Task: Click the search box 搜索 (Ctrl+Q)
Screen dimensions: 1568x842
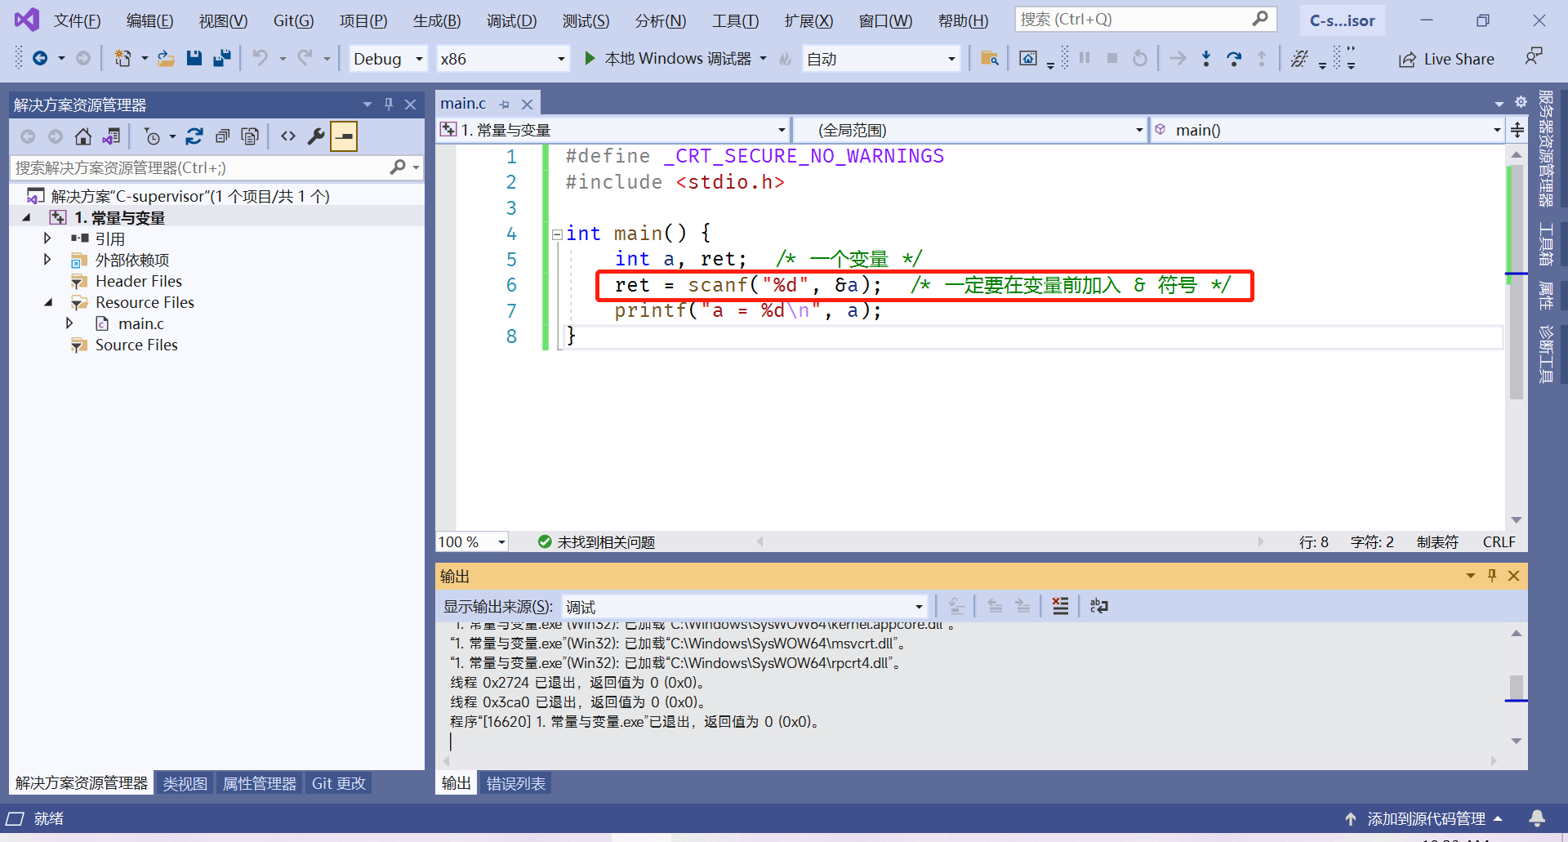Action: coord(1145,19)
